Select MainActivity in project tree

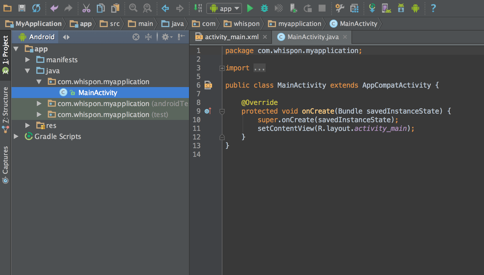point(100,93)
